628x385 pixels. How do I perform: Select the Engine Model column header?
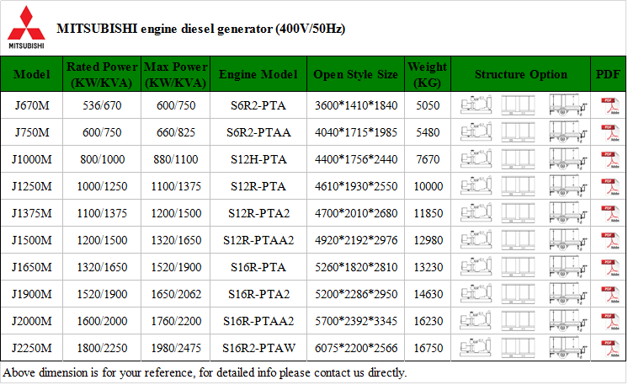pyautogui.click(x=258, y=74)
